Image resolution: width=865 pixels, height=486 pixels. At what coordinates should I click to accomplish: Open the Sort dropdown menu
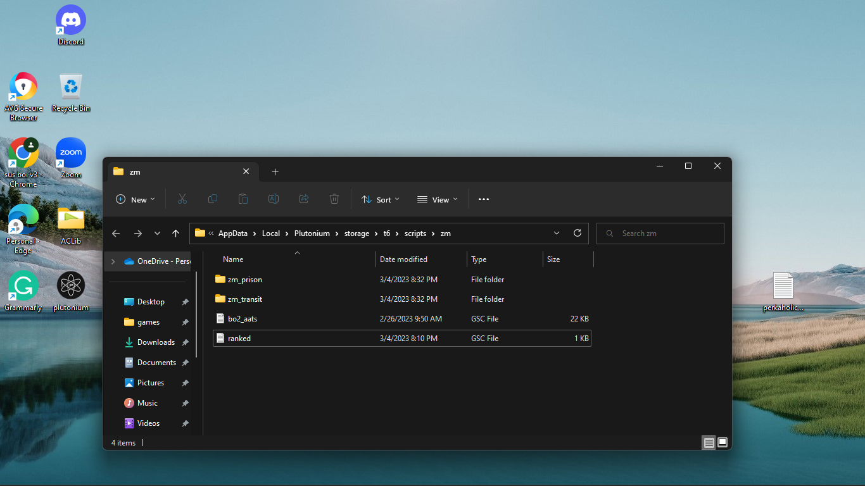[380, 199]
